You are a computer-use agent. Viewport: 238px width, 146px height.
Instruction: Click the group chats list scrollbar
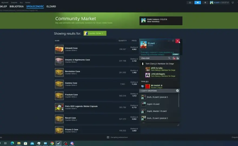179,100
